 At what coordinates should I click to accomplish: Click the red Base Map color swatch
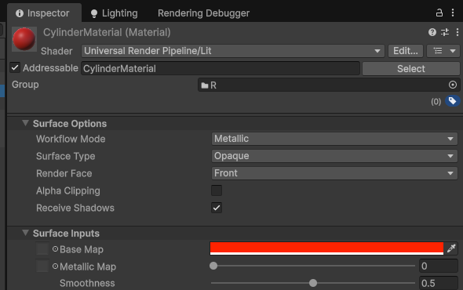click(326, 248)
